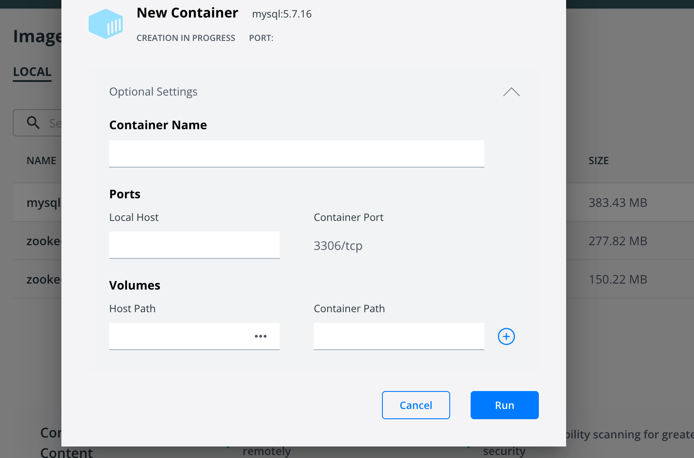
Task: Click the Container Name input field
Action: [296, 154]
